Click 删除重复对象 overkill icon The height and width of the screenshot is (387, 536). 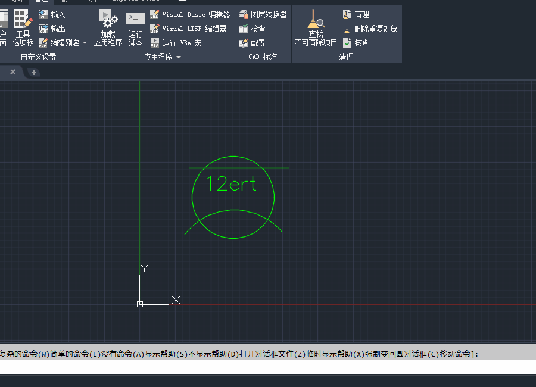click(347, 29)
